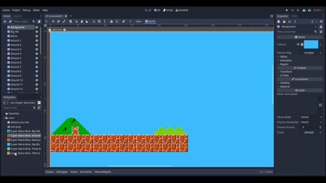Toggle visibility of Mario node
This screenshot has height=183, width=326.
point(37,36)
